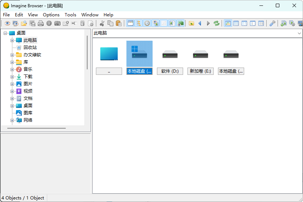Open the Edit menu
Screen dimensions: 303x202
point(19,15)
